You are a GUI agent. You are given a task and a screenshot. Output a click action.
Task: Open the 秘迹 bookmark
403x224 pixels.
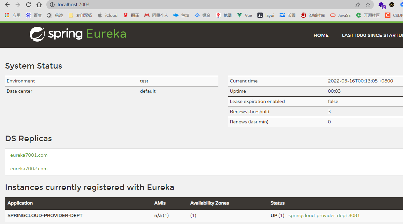point(55,15)
